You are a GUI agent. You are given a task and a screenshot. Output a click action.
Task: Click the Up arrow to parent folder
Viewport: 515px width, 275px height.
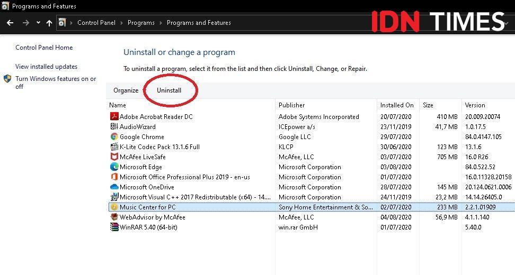click(x=49, y=23)
